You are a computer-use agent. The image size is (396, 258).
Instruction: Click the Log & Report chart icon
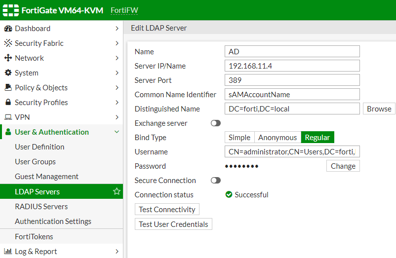pos(8,251)
